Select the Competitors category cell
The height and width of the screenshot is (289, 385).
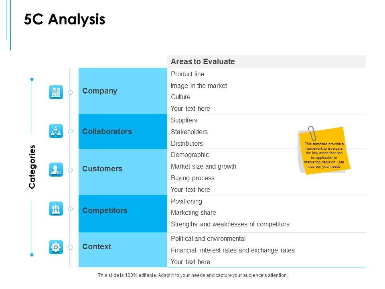click(105, 210)
